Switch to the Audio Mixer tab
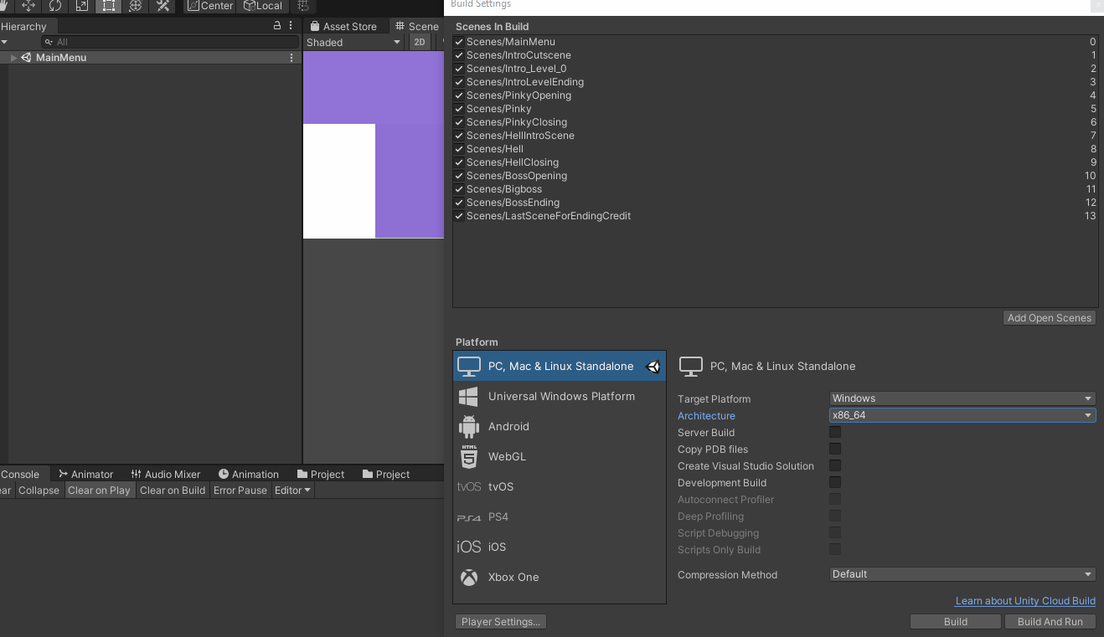Viewport: 1104px width, 637px height. tap(165, 474)
